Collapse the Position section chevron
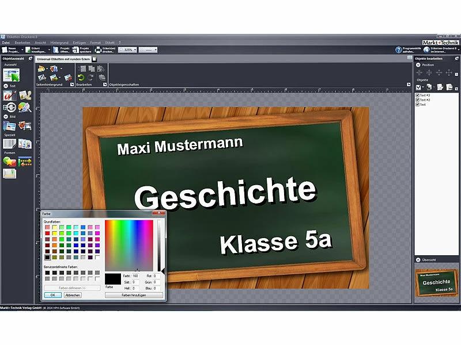This screenshot has height=345, width=461. 418,65
